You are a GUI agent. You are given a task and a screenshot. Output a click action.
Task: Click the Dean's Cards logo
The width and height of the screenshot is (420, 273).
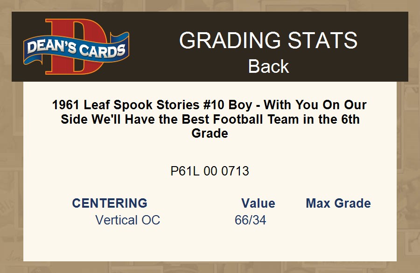pyautogui.click(x=76, y=47)
